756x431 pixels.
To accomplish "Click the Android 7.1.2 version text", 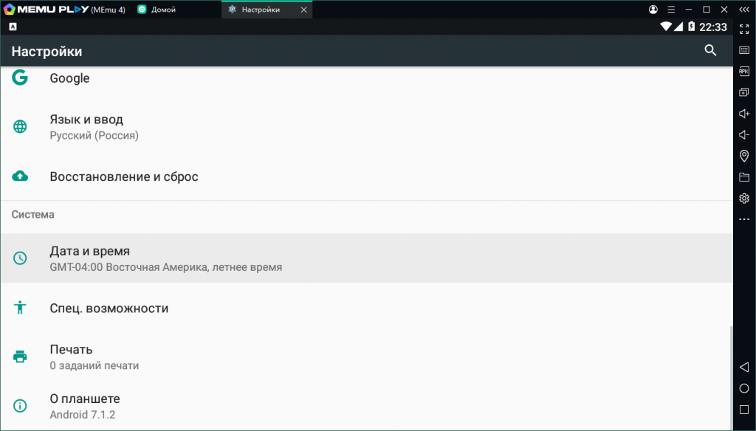I will [x=83, y=415].
